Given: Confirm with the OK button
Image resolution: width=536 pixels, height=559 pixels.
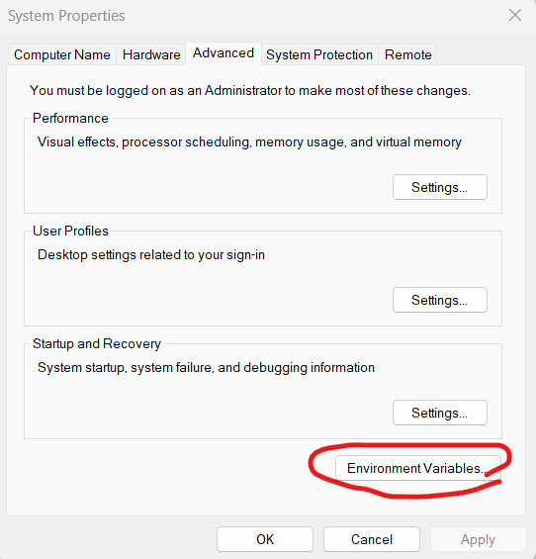Looking at the screenshot, I should [265, 539].
